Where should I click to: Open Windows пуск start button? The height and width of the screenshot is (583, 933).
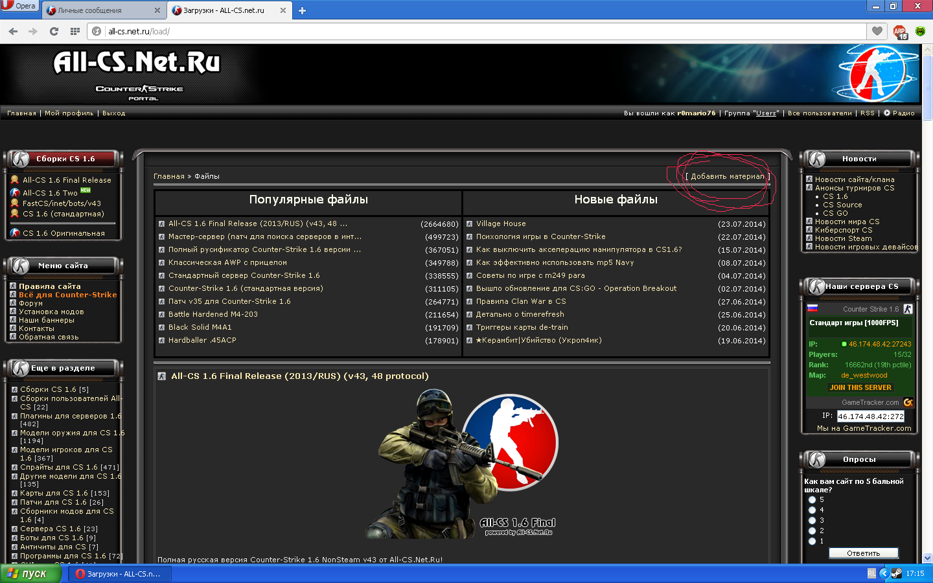(x=30, y=573)
